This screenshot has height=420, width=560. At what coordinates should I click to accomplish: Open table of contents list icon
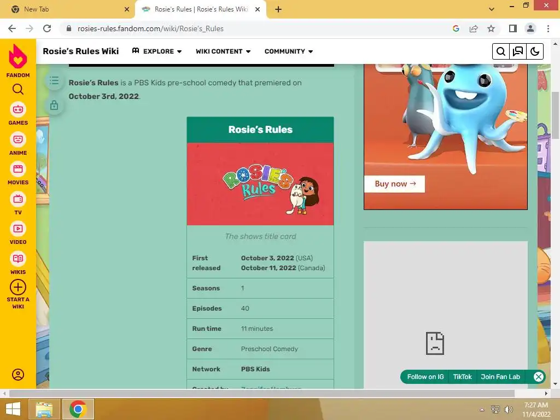coord(54,81)
